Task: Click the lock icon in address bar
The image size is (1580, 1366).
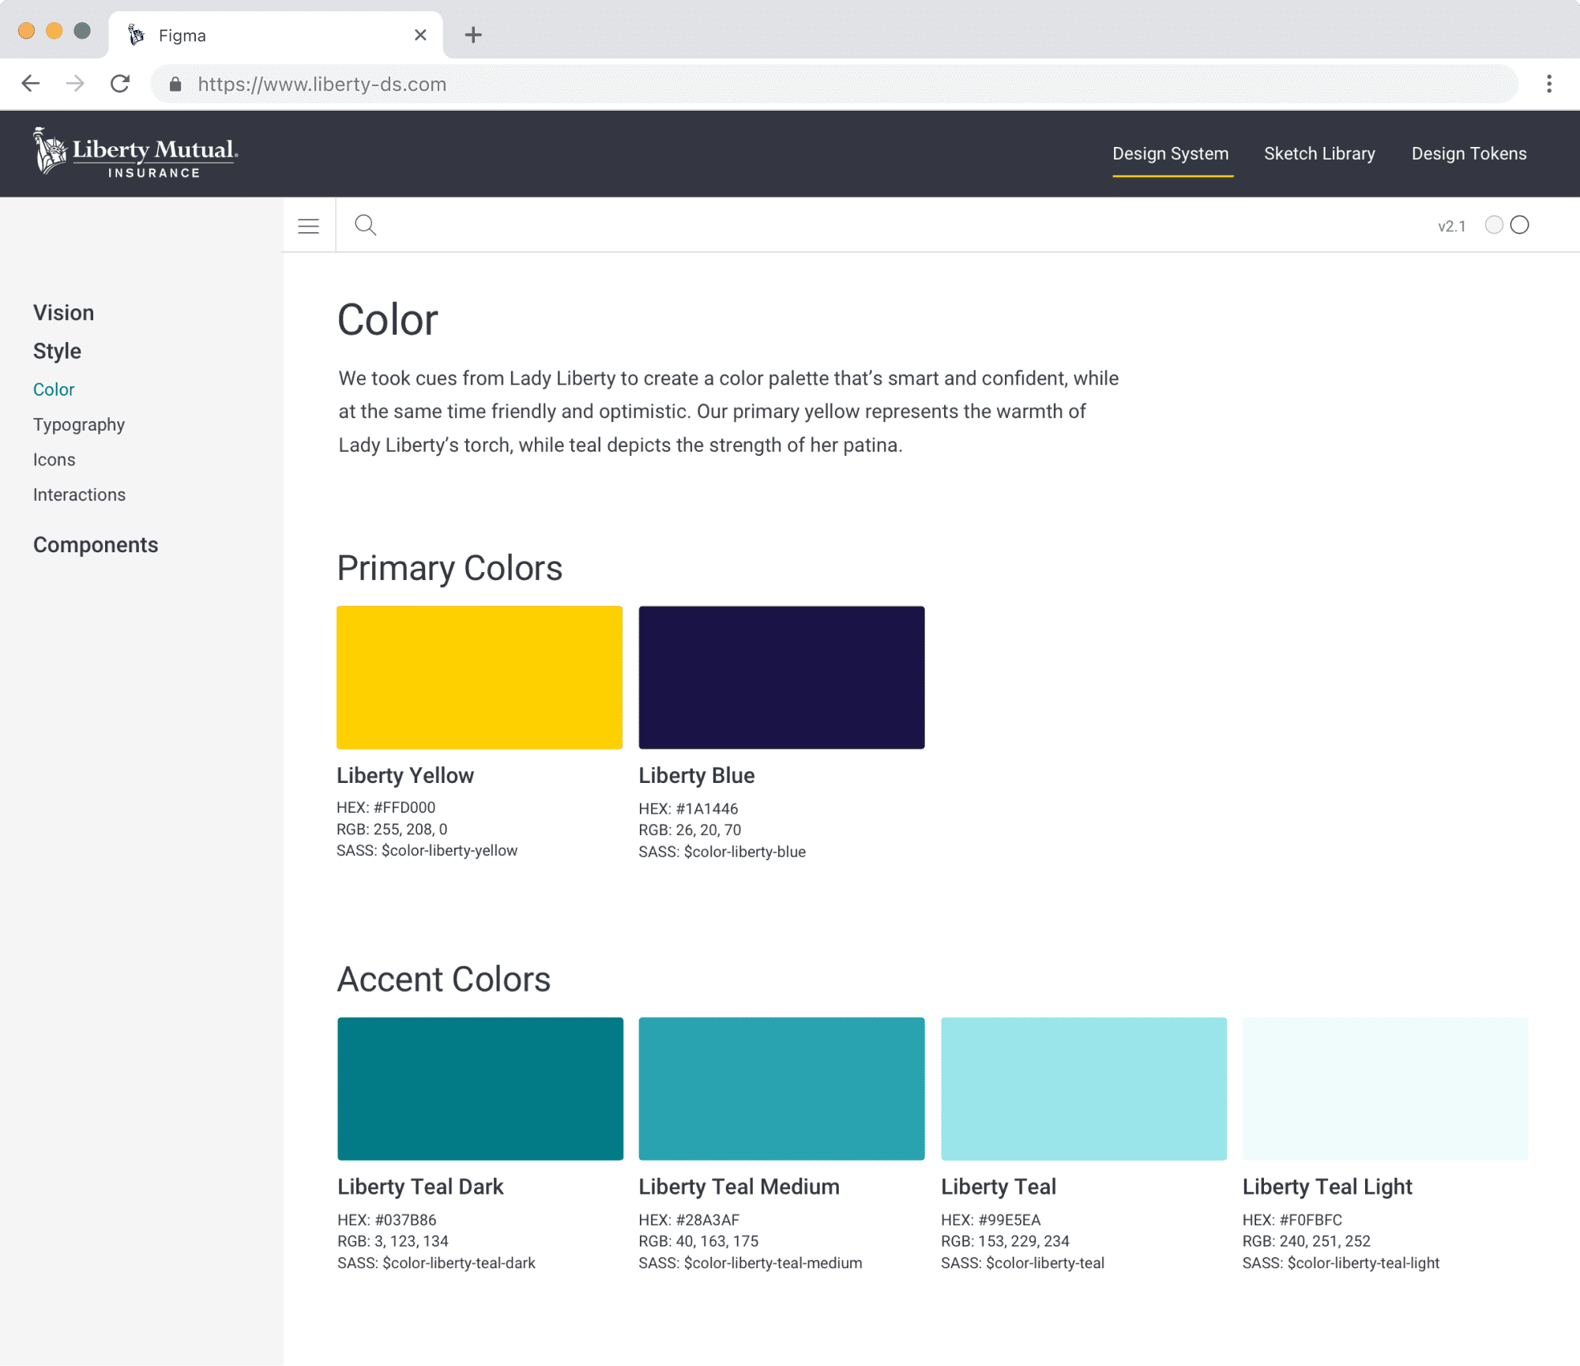Action: pos(175,85)
